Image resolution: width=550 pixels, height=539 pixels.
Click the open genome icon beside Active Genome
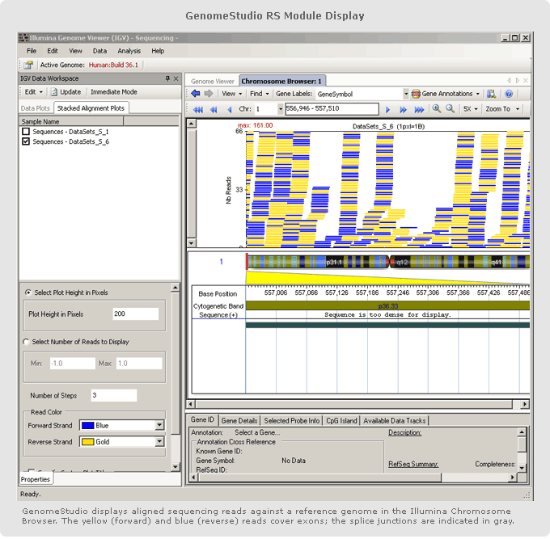tap(29, 65)
